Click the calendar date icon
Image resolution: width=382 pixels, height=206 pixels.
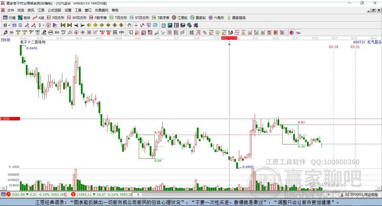[x=163, y=25]
